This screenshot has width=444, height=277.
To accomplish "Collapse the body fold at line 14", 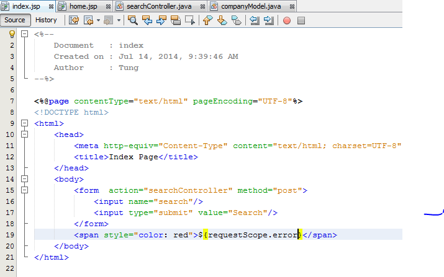I will pos(25,179).
